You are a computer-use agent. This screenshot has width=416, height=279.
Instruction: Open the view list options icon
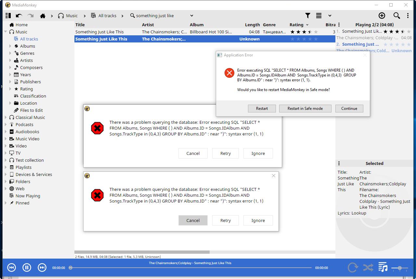(x=319, y=16)
